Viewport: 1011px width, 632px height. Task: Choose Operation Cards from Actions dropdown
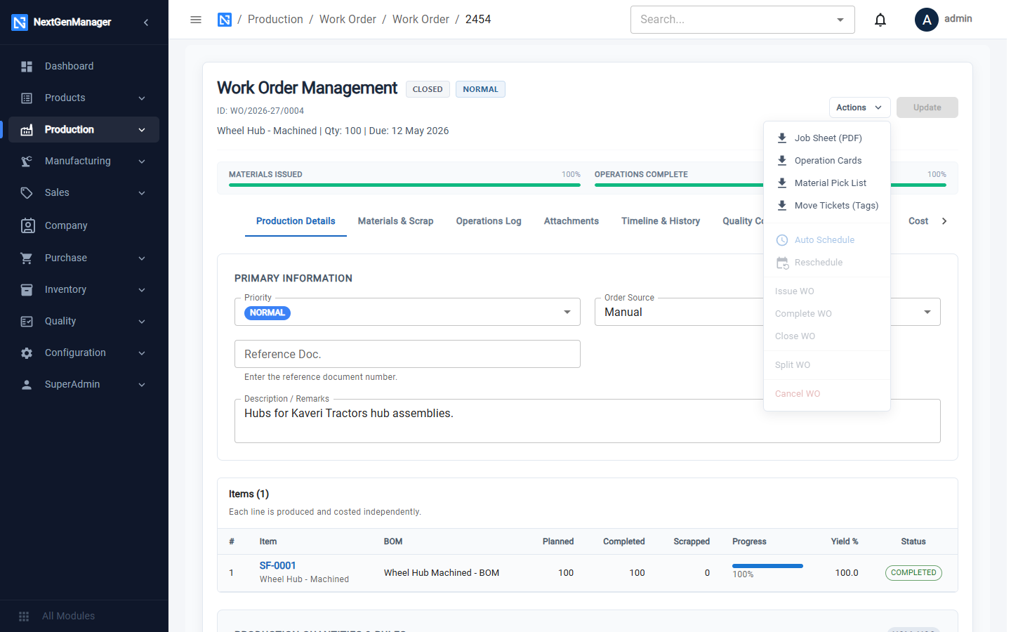coord(827,161)
